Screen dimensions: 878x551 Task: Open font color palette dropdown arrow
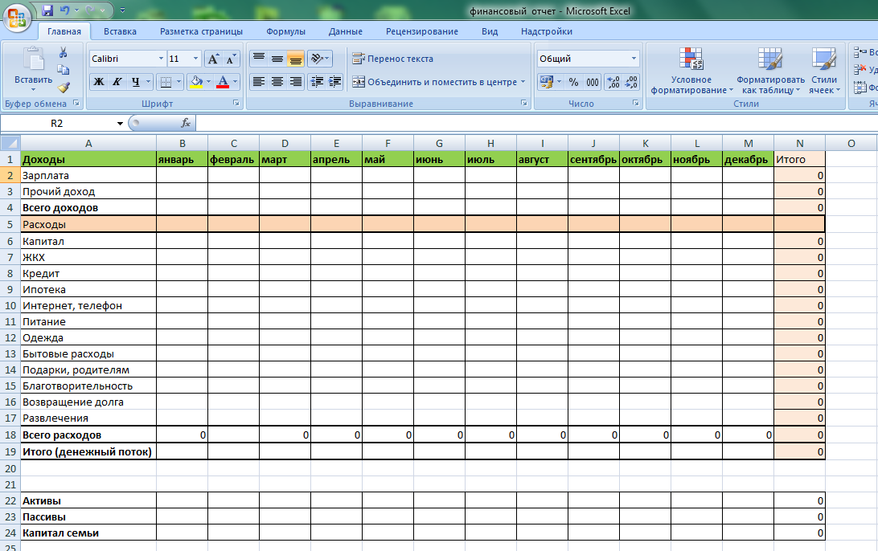(x=235, y=82)
